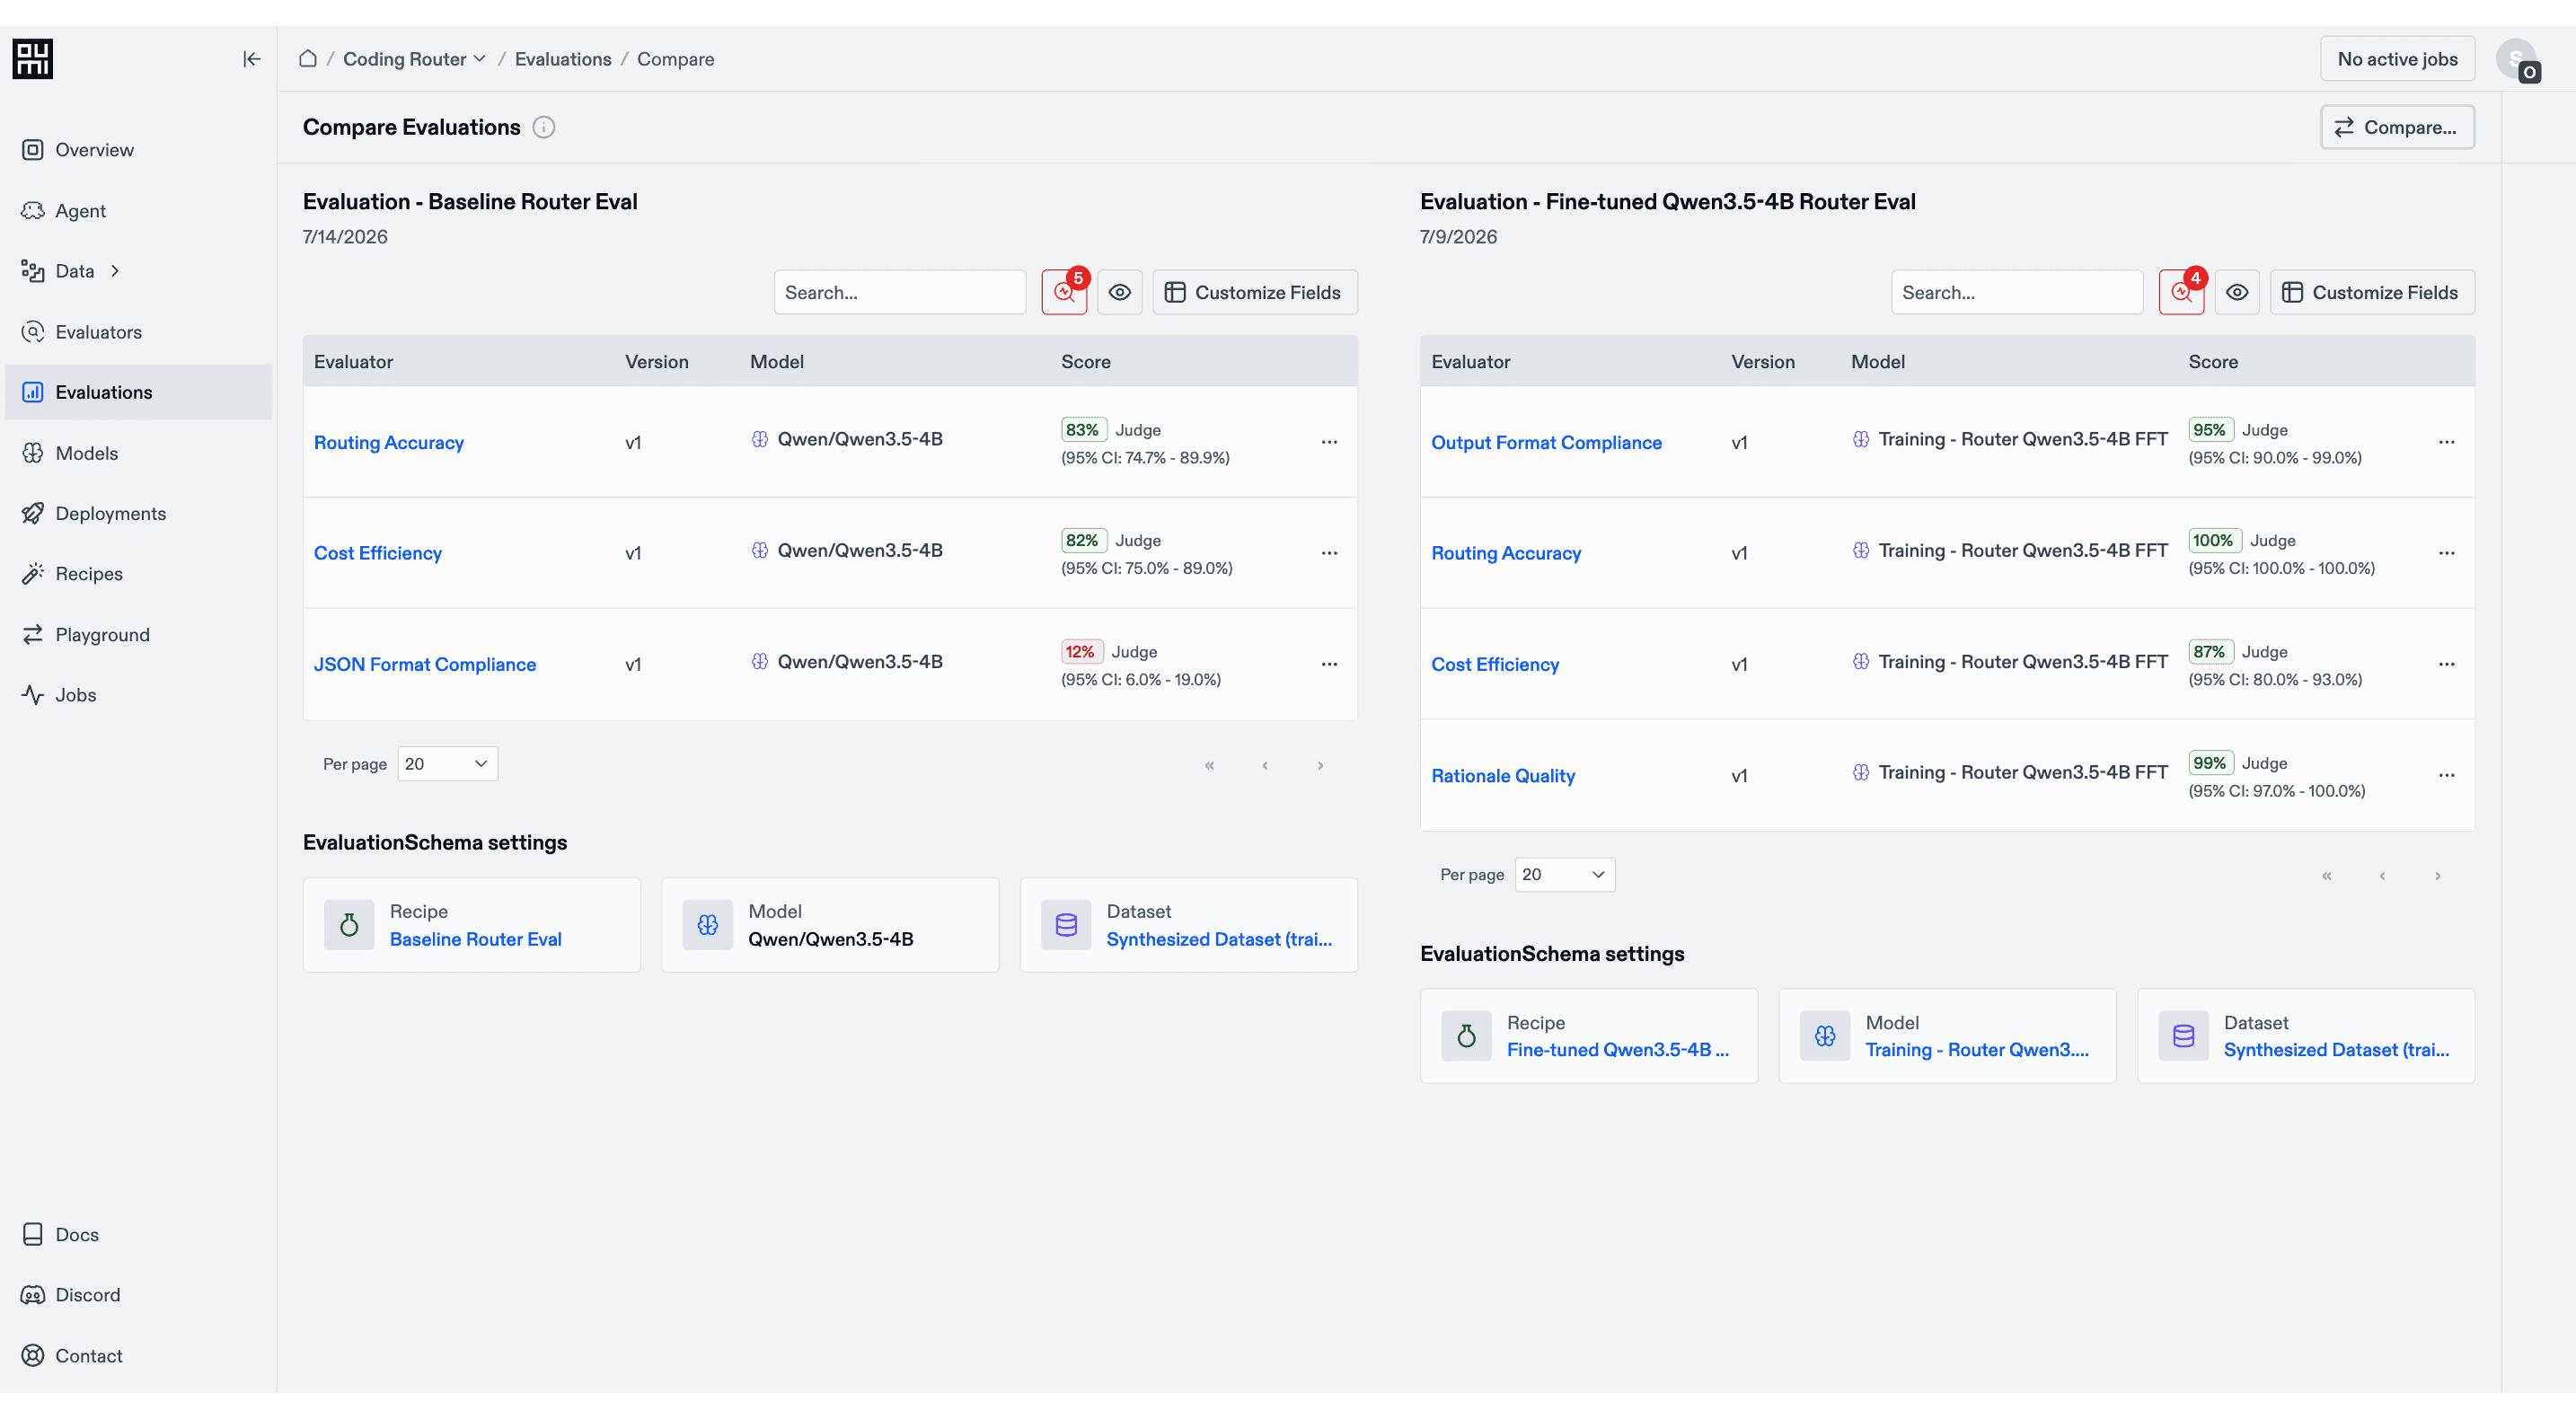This screenshot has width=2576, height=1419.
Task: Open failure analysis icon for Fine-tuned Qwen3.5-4B eval
Action: (x=2181, y=292)
